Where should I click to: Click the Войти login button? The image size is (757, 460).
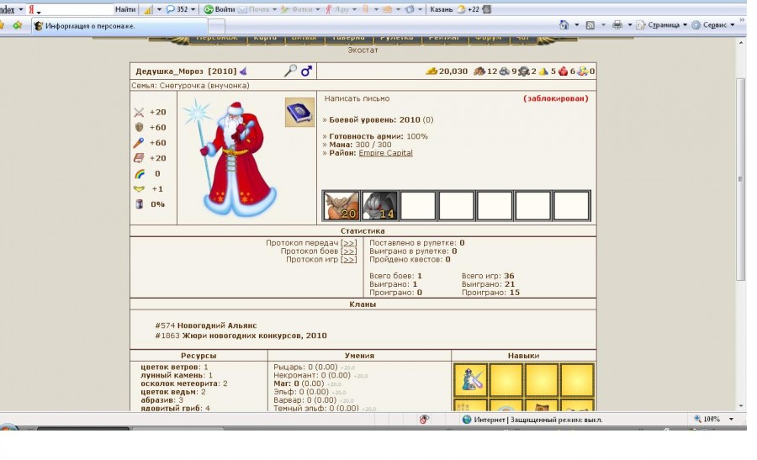click(220, 9)
